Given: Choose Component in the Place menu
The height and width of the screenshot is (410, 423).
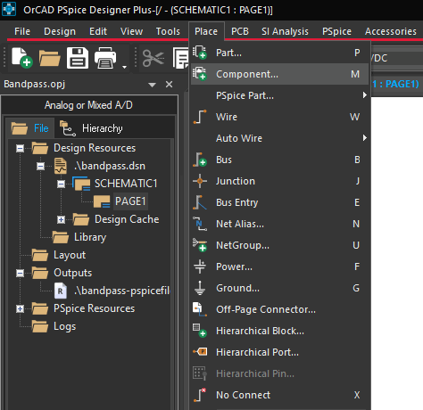Looking at the screenshot, I should (x=279, y=74).
